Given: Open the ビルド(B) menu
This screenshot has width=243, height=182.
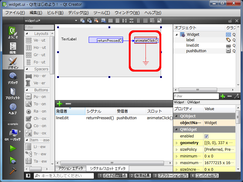Looking at the screenshot, I should 55,12.
